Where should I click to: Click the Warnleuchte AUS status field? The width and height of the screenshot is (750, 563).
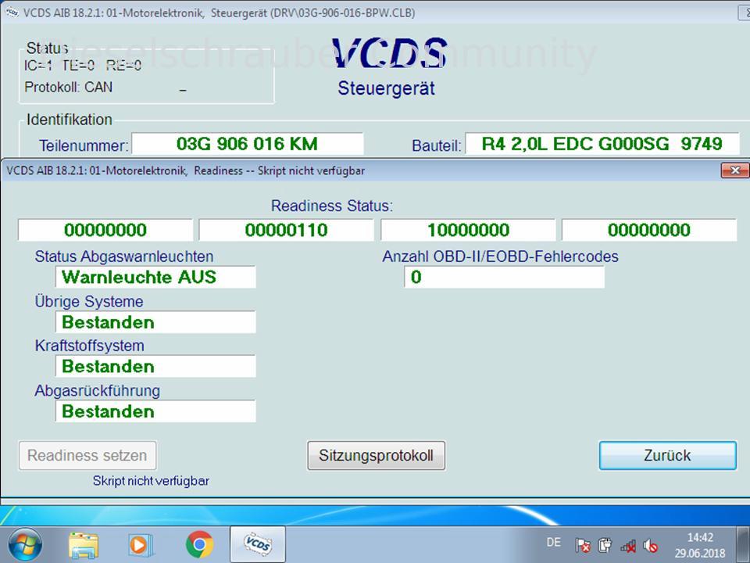[155, 277]
